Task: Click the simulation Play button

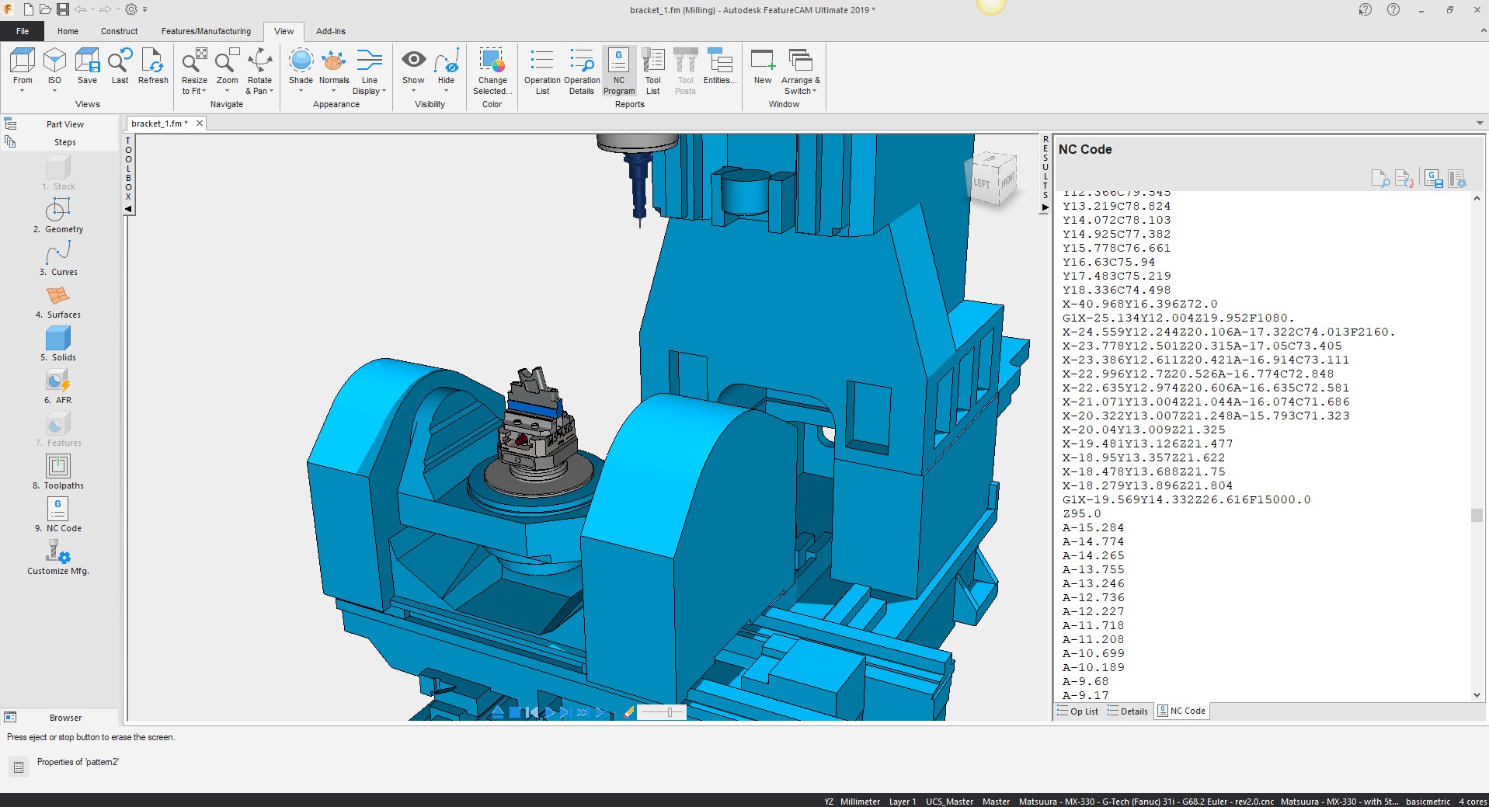Action: click(550, 712)
